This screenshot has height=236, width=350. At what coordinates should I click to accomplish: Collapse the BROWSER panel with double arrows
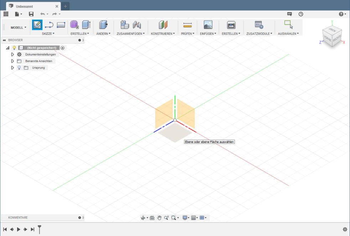[x=4, y=40]
